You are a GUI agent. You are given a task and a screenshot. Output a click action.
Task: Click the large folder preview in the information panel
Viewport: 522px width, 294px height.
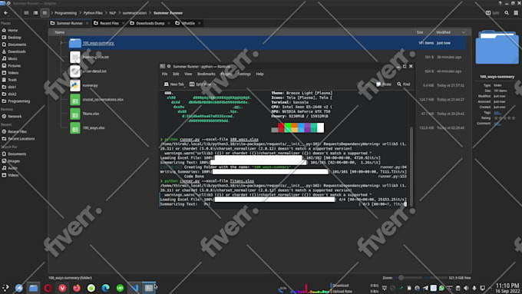click(497, 48)
